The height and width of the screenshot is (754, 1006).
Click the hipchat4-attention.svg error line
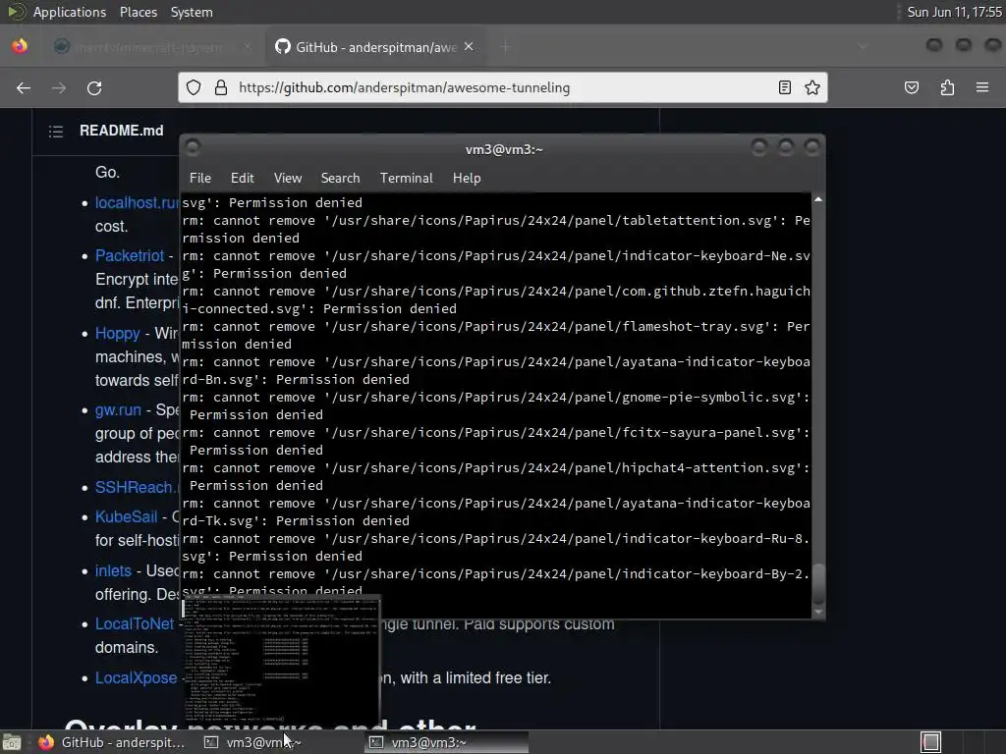pyautogui.click(x=496, y=476)
